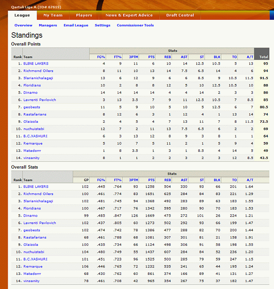Sort Overall Stats by AST column
The height and width of the screenshot is (289, 274).
pyautogui.click(x=184, y=180)
